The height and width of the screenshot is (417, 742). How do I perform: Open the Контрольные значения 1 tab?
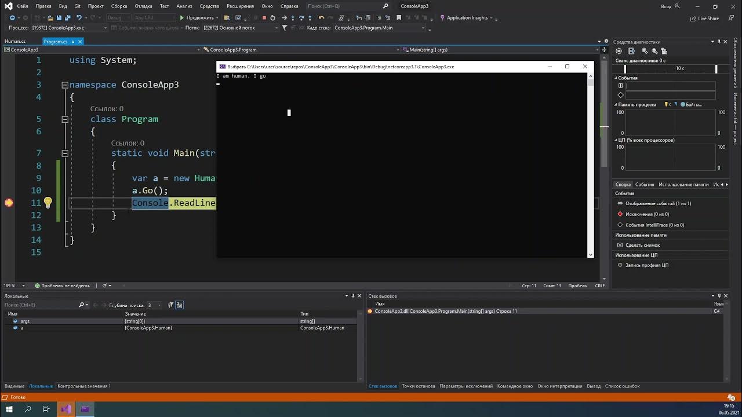point(84,386)
